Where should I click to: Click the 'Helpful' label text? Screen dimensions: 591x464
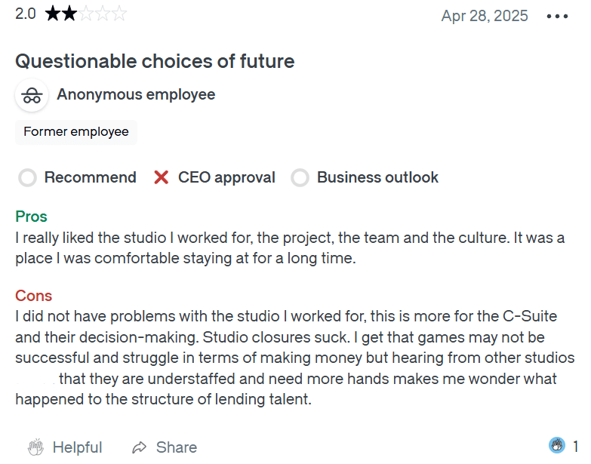(x=77, y=447)
